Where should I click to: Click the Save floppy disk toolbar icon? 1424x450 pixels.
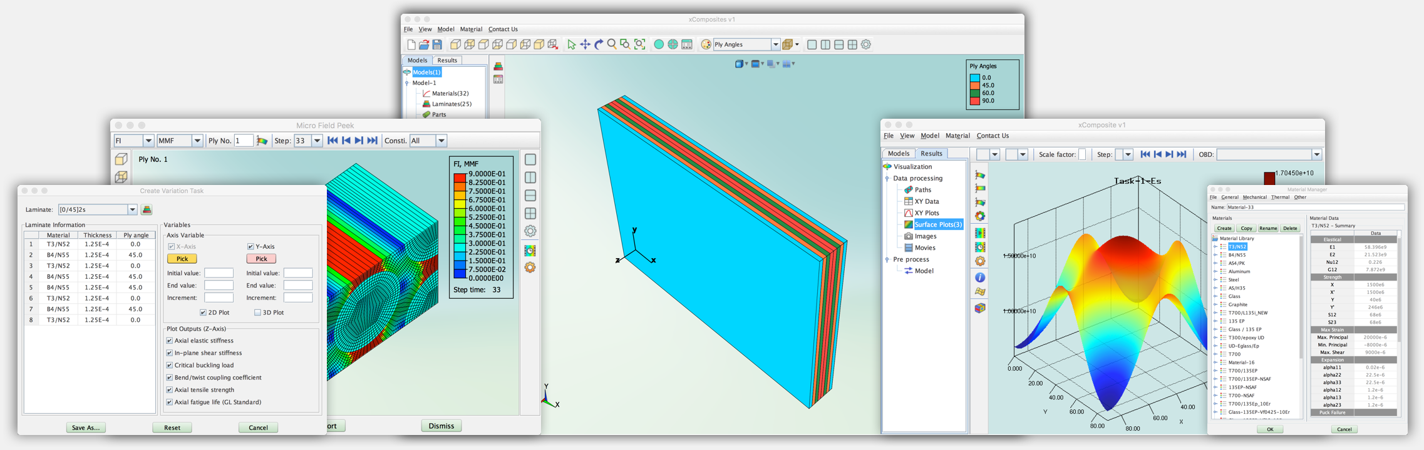437,44
